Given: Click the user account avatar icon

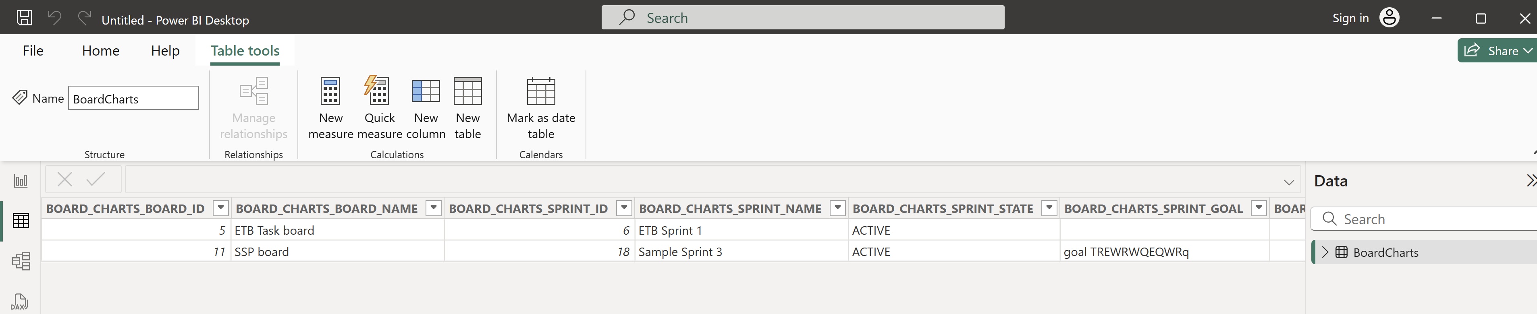Looking at the screenshot, I should pyautogui.click(x=1389, y=17).
